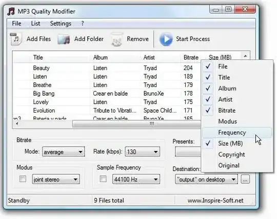Select the Beauty track row
277x219 pixels.
pyautogui.click(x=107, y=68)
